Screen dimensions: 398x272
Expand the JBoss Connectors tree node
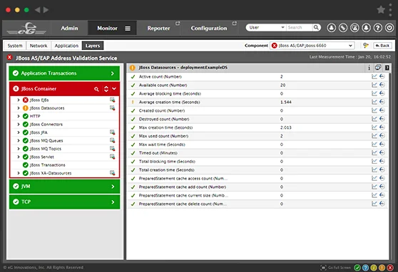tap(19, 124)
